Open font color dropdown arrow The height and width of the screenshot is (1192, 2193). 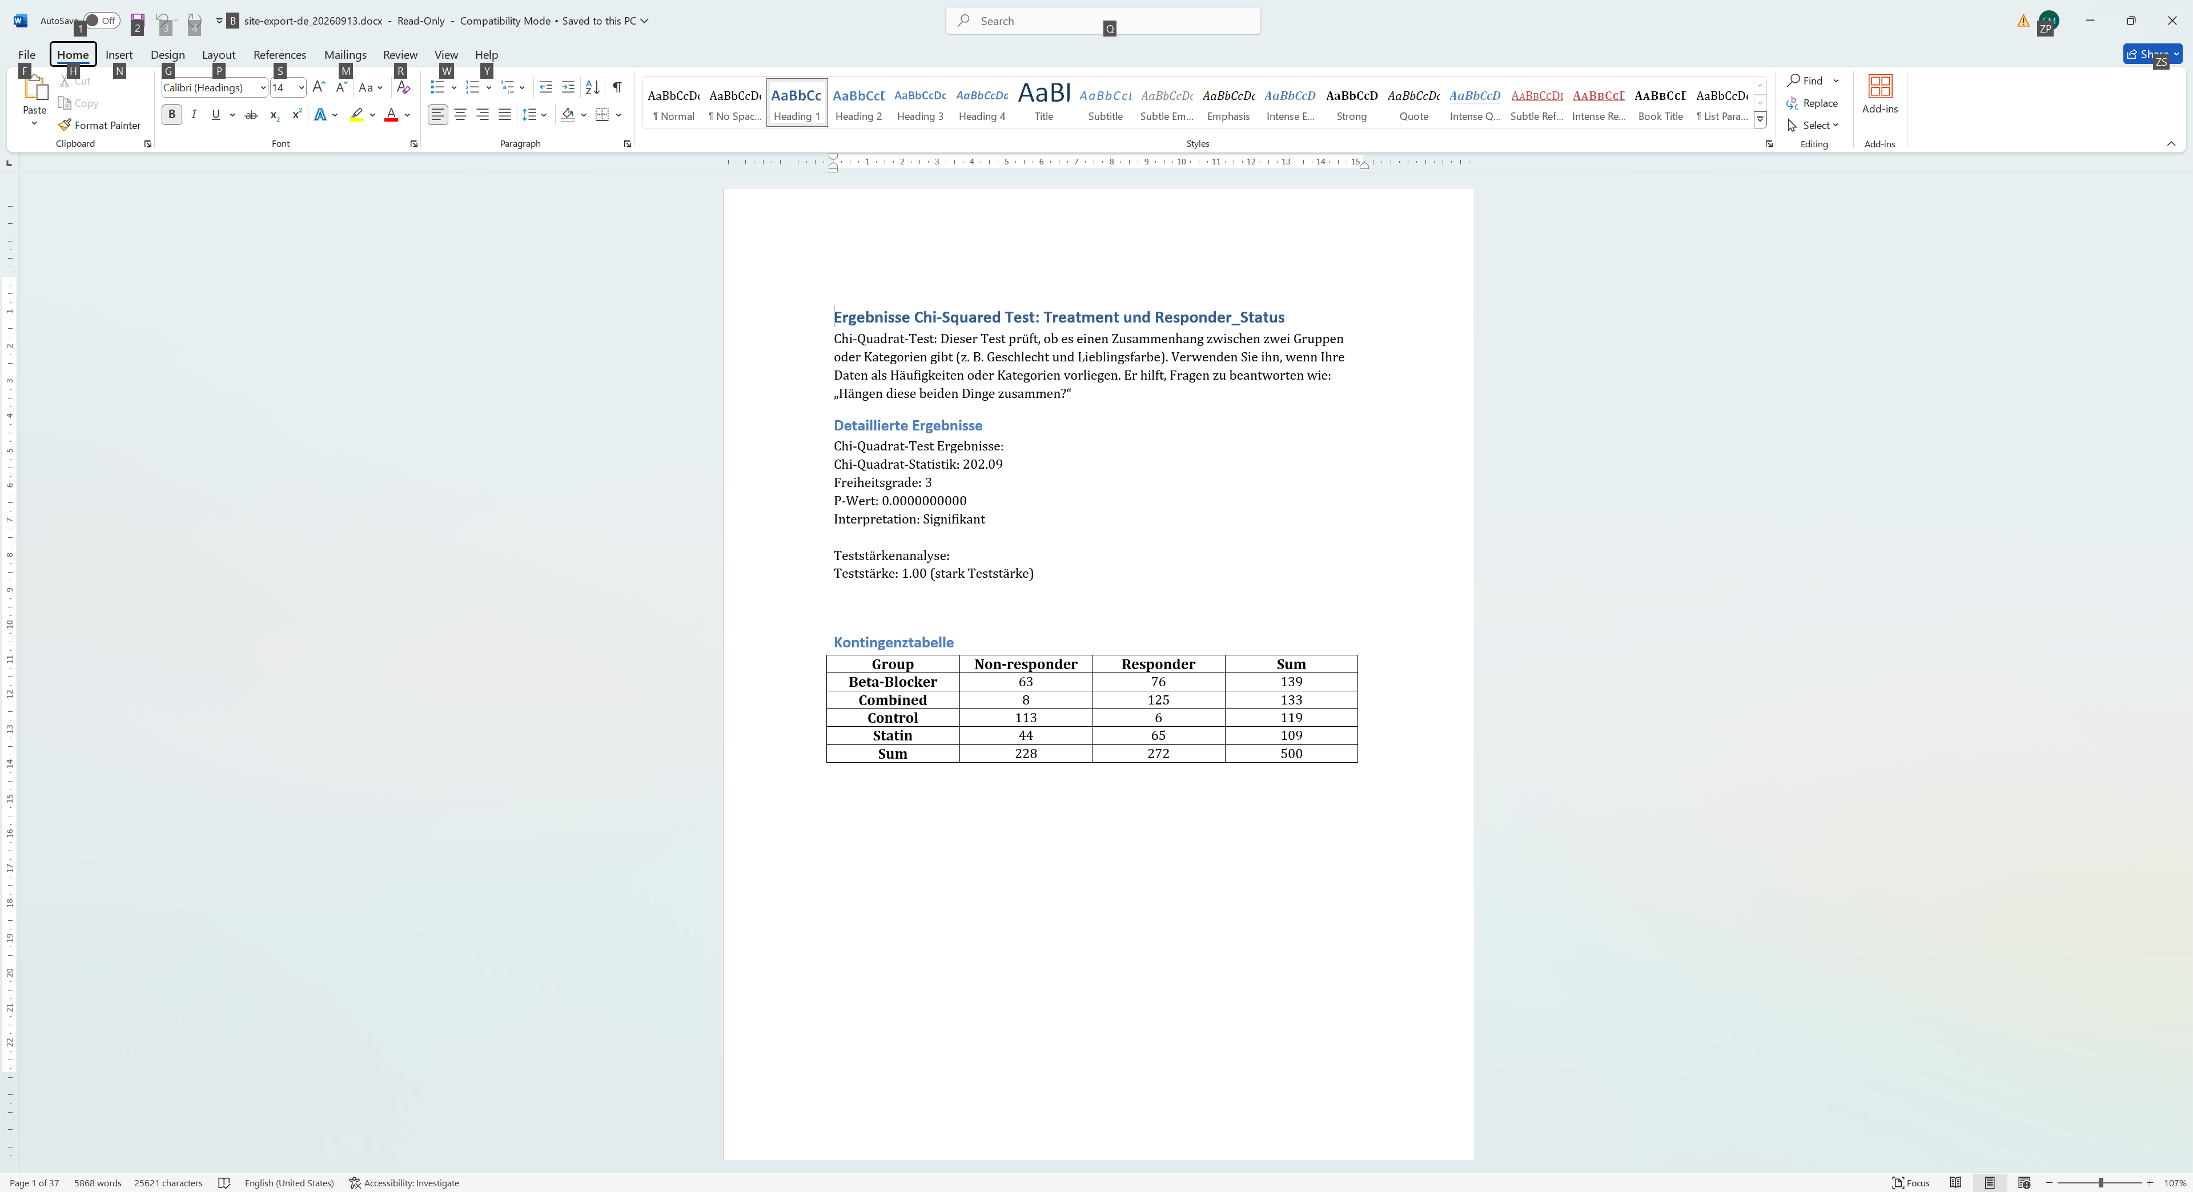407,115
